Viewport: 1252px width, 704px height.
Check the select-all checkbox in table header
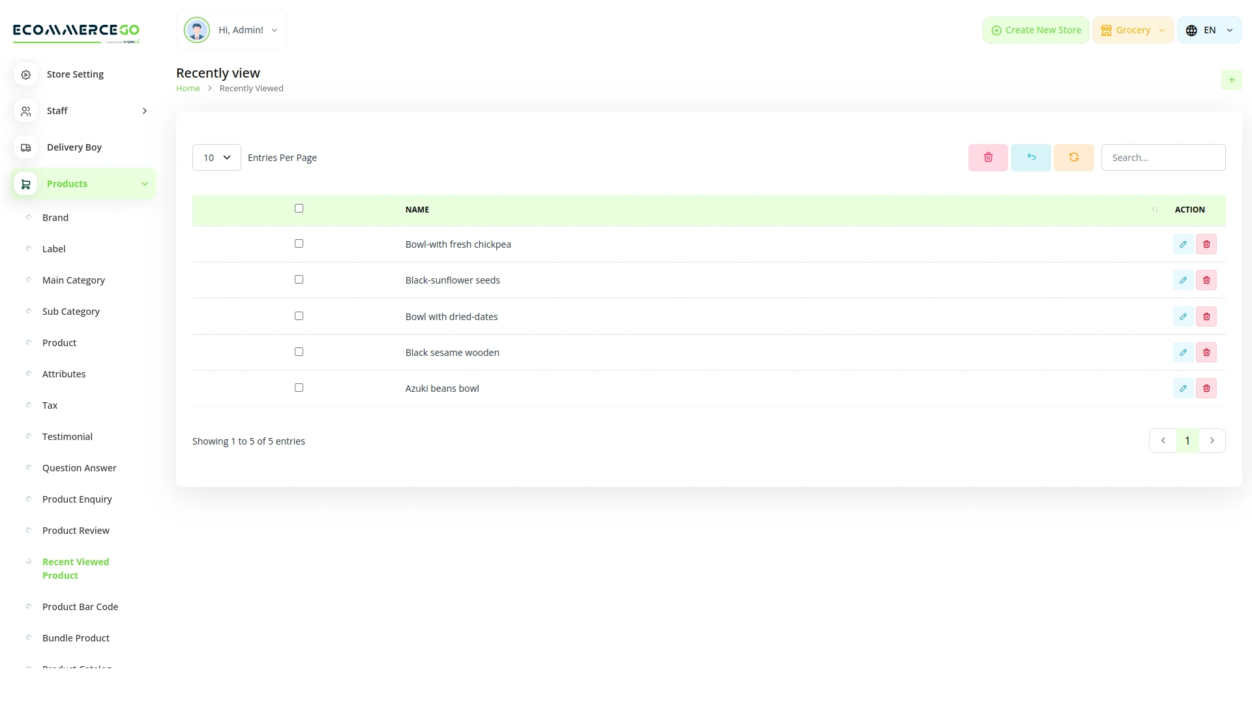pyautogui.click(x=299, y=208)
